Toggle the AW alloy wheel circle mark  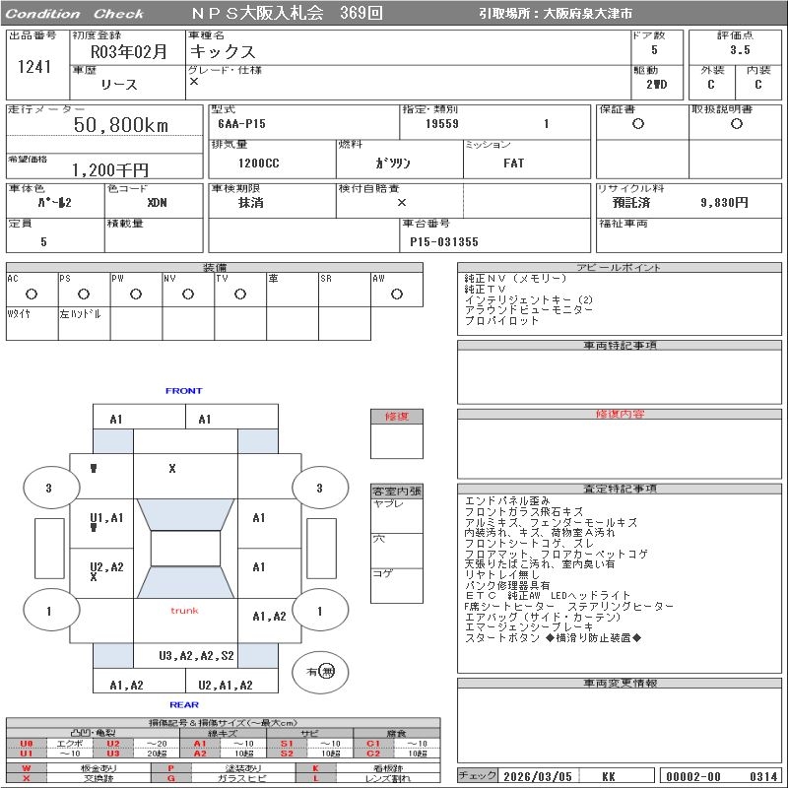click(x=396, y=294)
